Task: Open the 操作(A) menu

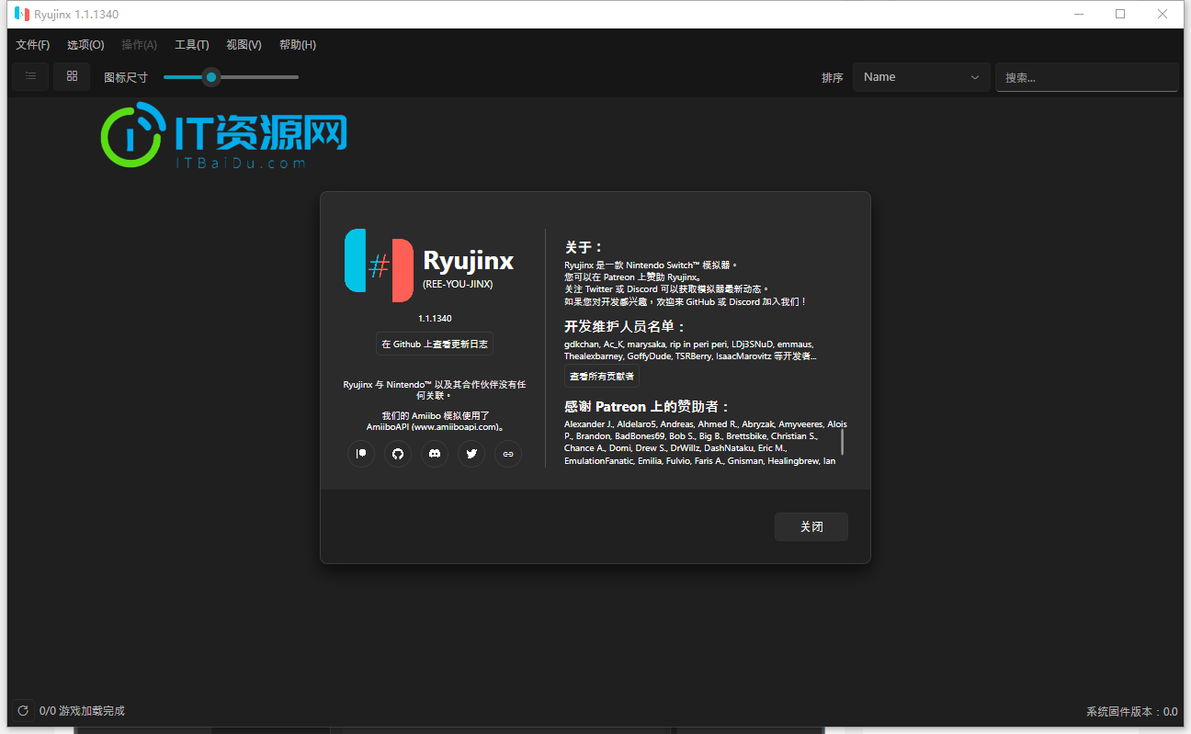Action: point(140,45)
